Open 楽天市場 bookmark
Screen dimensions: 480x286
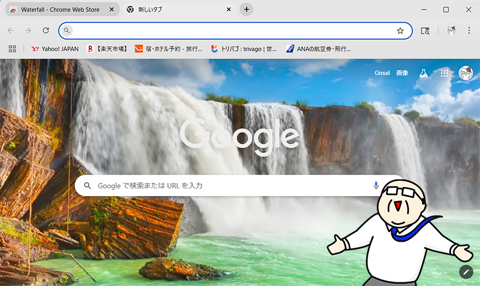coord(107,49)
